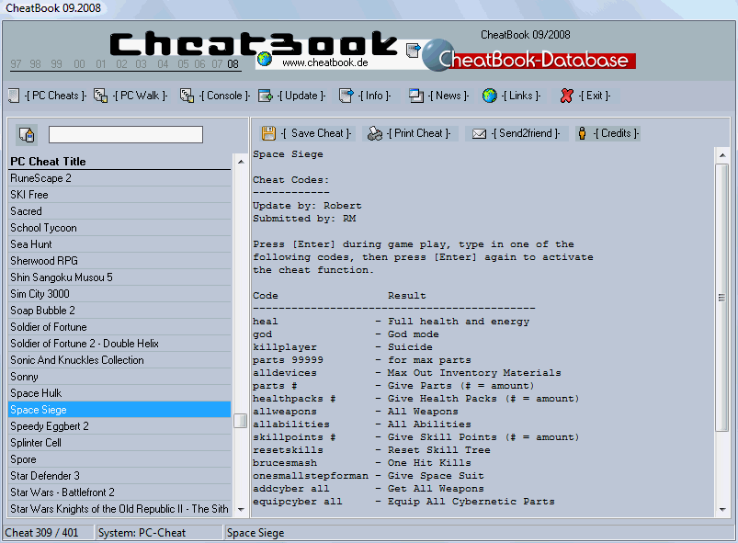The height and width of the screenshot is (543, 738).
Task: Click the cheat text scroll up arrow
Action: point(722,154)
